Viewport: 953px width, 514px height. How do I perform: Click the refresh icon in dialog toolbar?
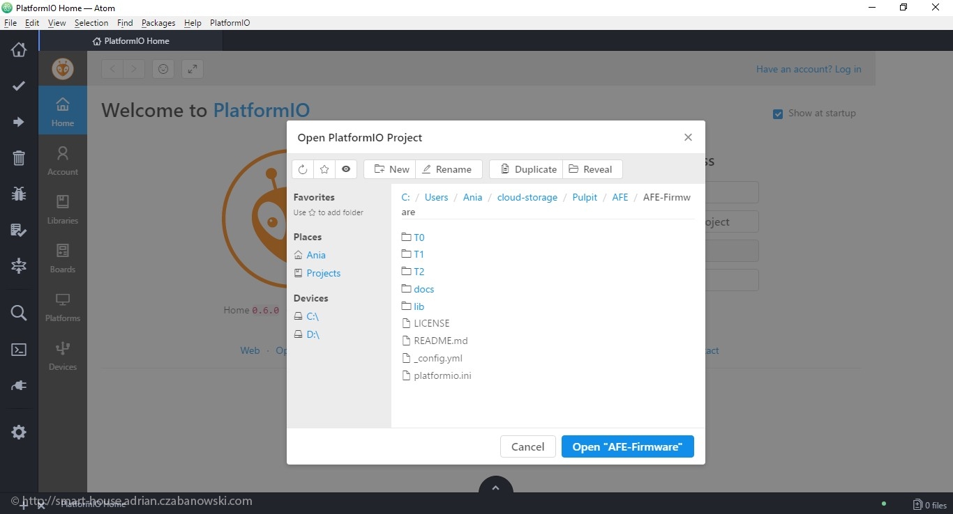(303, 169)
